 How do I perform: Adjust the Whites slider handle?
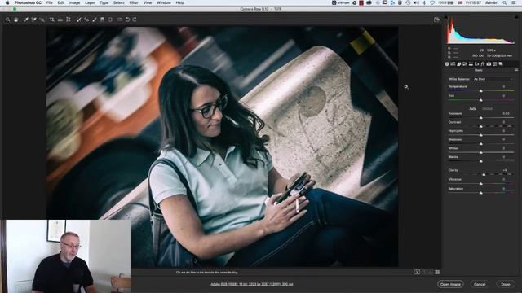point(480,152)
